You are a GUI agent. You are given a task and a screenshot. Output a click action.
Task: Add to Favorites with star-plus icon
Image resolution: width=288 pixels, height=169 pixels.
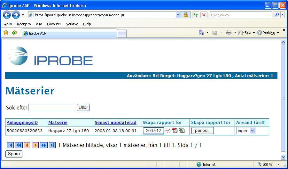pyautogui.click(x=14, y=33)
